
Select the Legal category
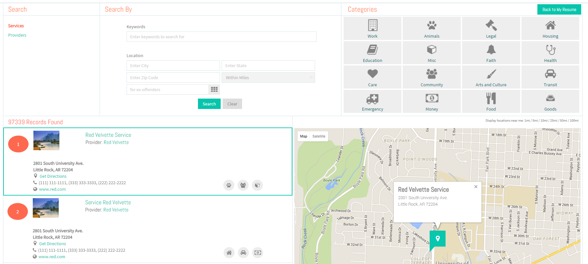coord(491,29)
